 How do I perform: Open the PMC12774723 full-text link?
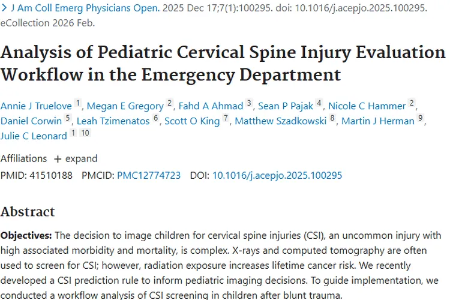(x=149, y=176)
